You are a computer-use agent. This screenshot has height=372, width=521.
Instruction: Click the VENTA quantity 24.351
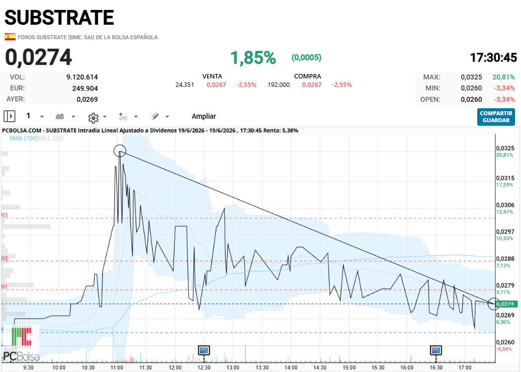tap(185, 85)
